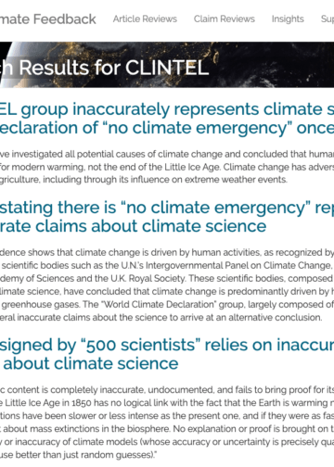
Task: Open the 'declaration of no climate emergency once' headline line
Action: [167, 128]
